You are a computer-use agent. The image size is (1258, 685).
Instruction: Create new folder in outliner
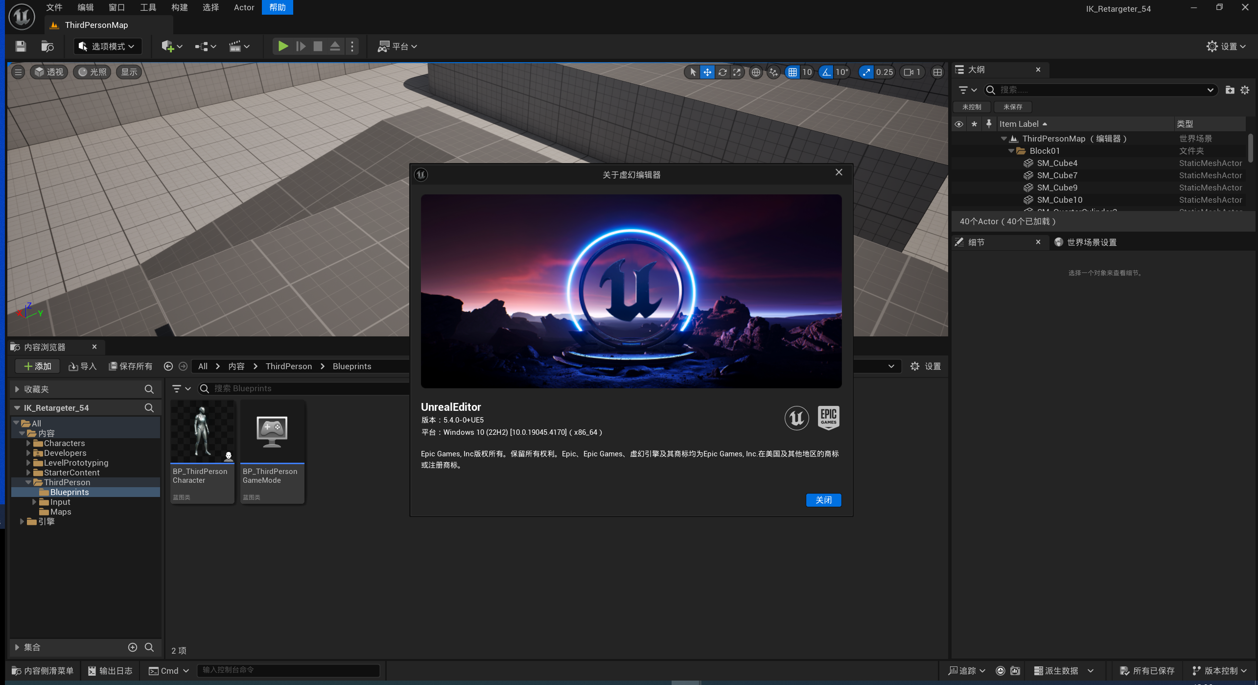[1230, 90]
